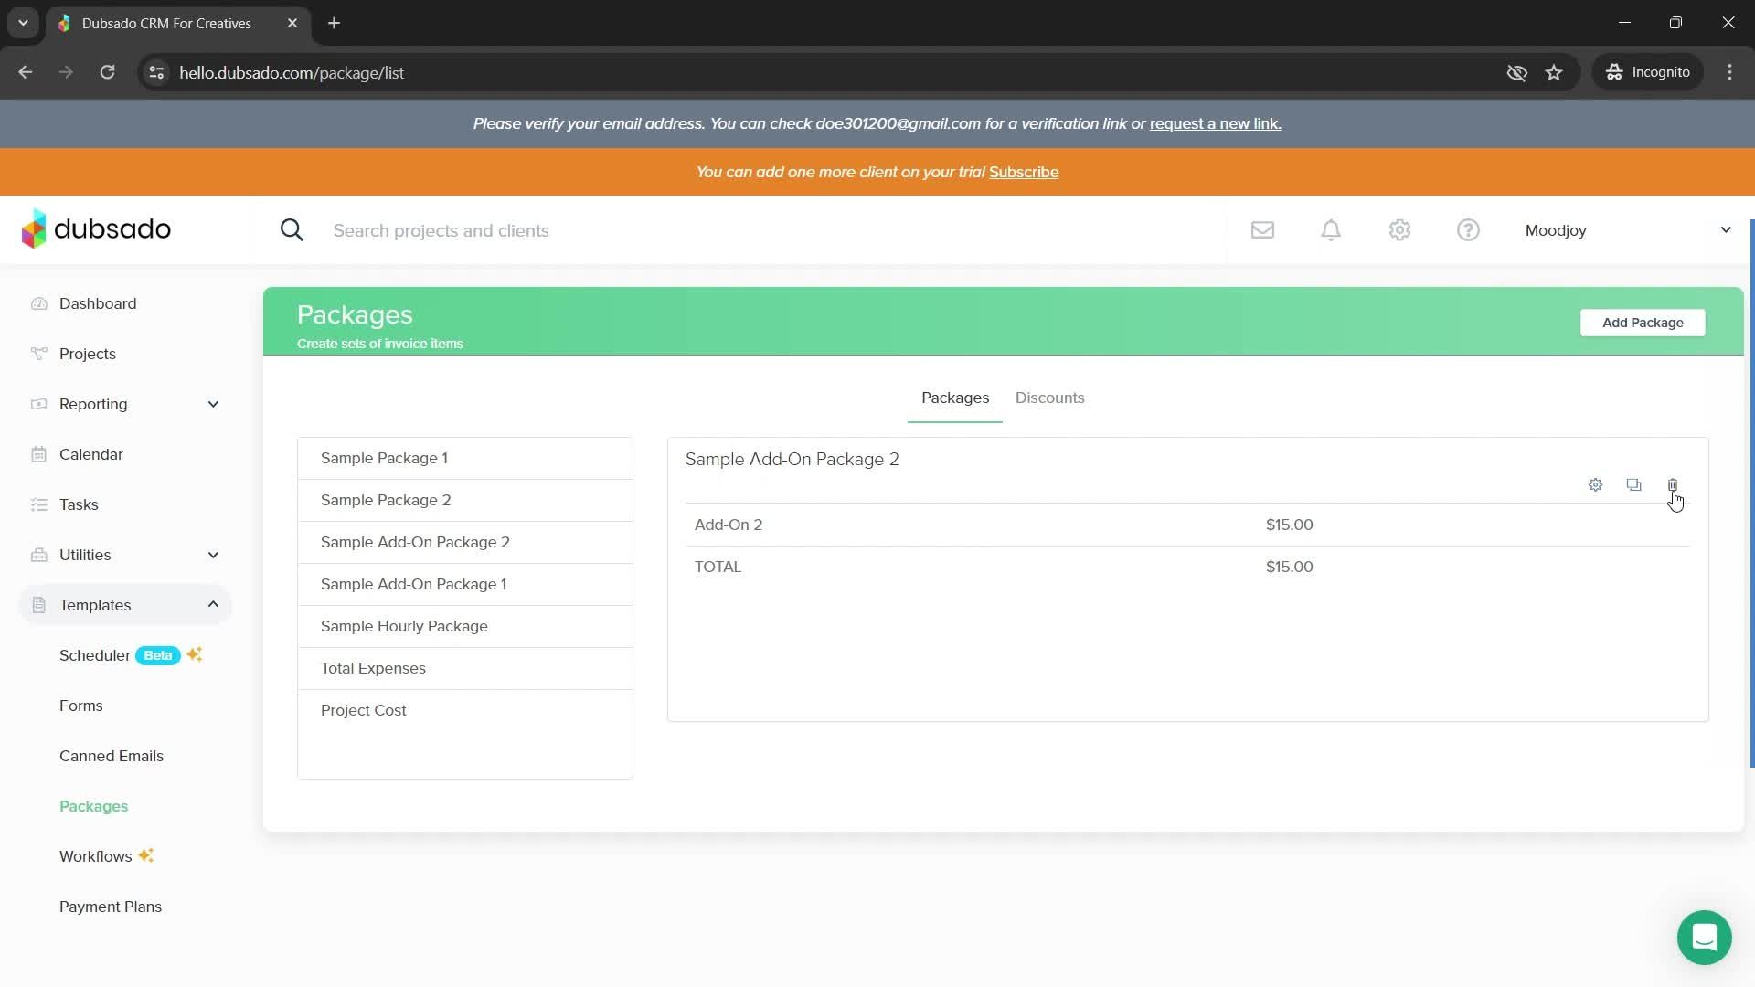The height and width of the screenshot is (987, 1755).
Task: Click the Tasks sidebar icon
Action: click(x=38, y=504)
